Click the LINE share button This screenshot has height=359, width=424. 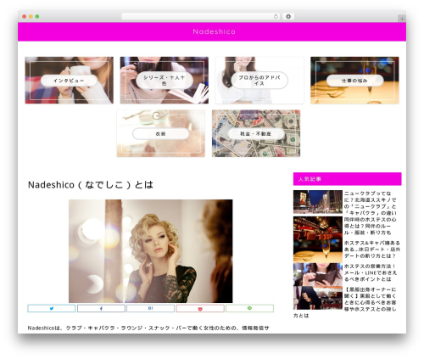[x=249, y=308]
